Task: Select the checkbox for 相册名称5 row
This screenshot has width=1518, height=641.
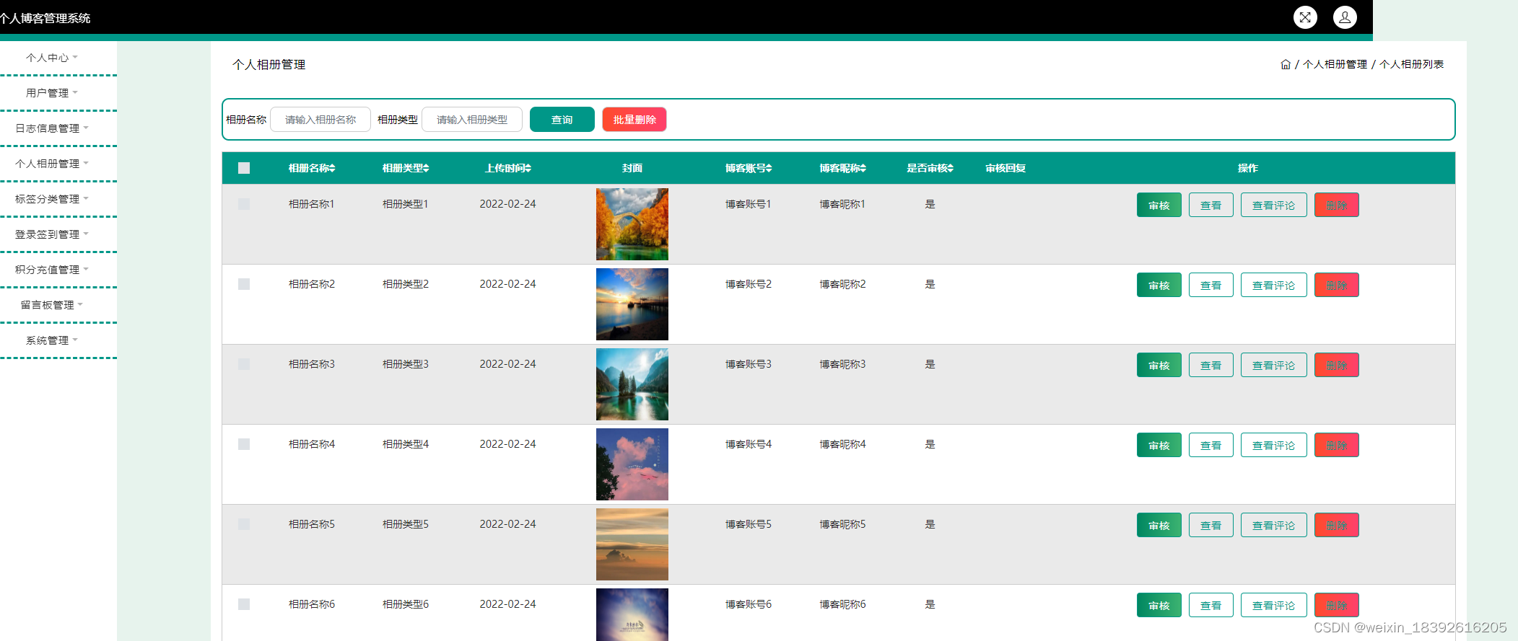Action: 244,524
